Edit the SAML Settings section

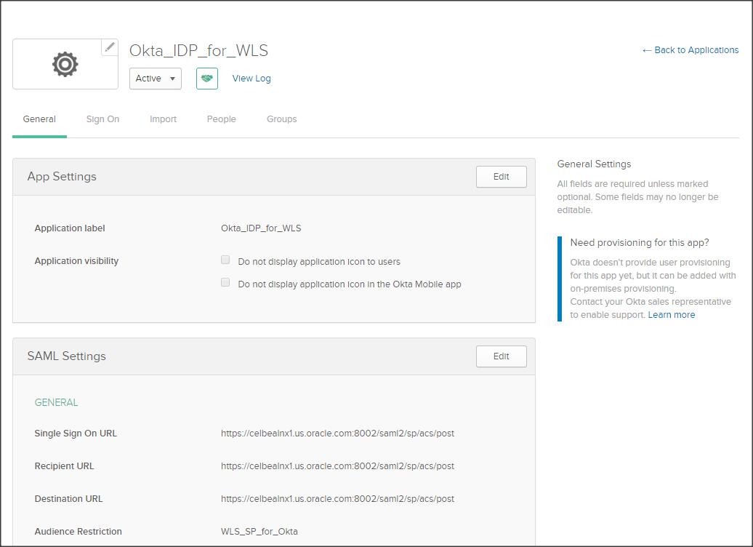(x=501, y=356)
